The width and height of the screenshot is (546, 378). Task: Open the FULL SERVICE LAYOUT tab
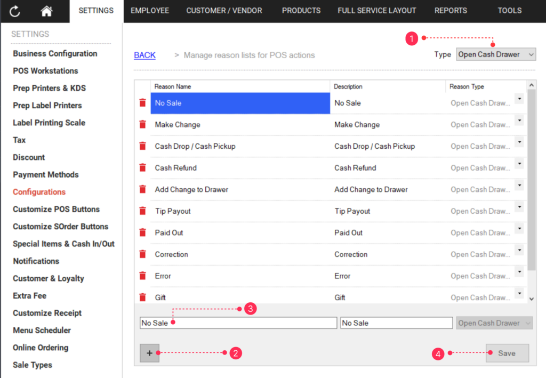tap(377, 11)
